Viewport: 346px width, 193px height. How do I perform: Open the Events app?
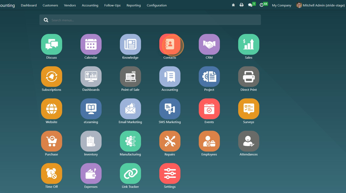point(209,109)
